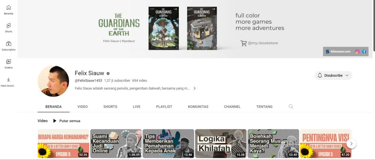Switch to the VIDEO tab
The width and height of the screenshot is (375, 160).
click(82, 107)
